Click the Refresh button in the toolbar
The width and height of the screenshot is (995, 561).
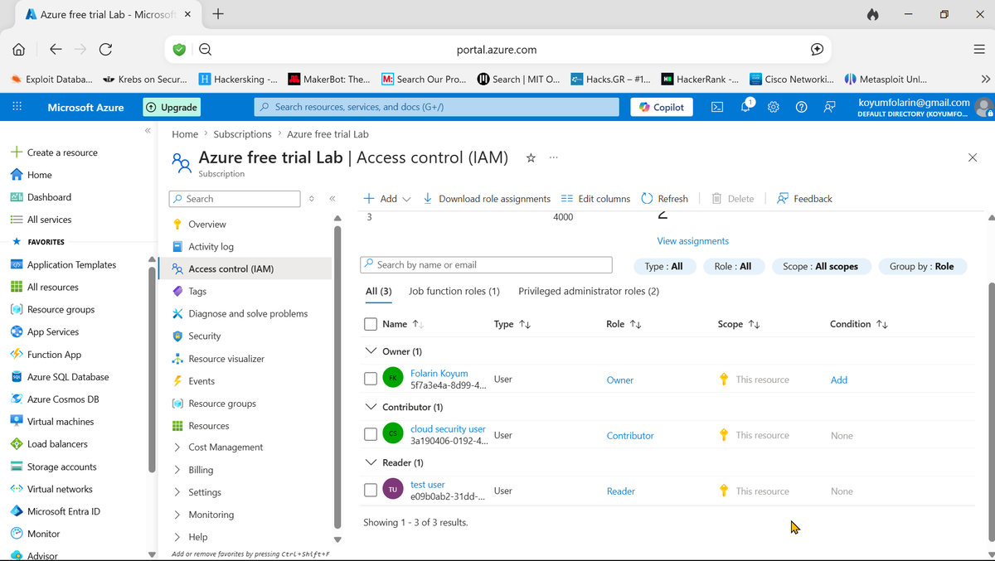pyautogui.click(x=665, y=199)
